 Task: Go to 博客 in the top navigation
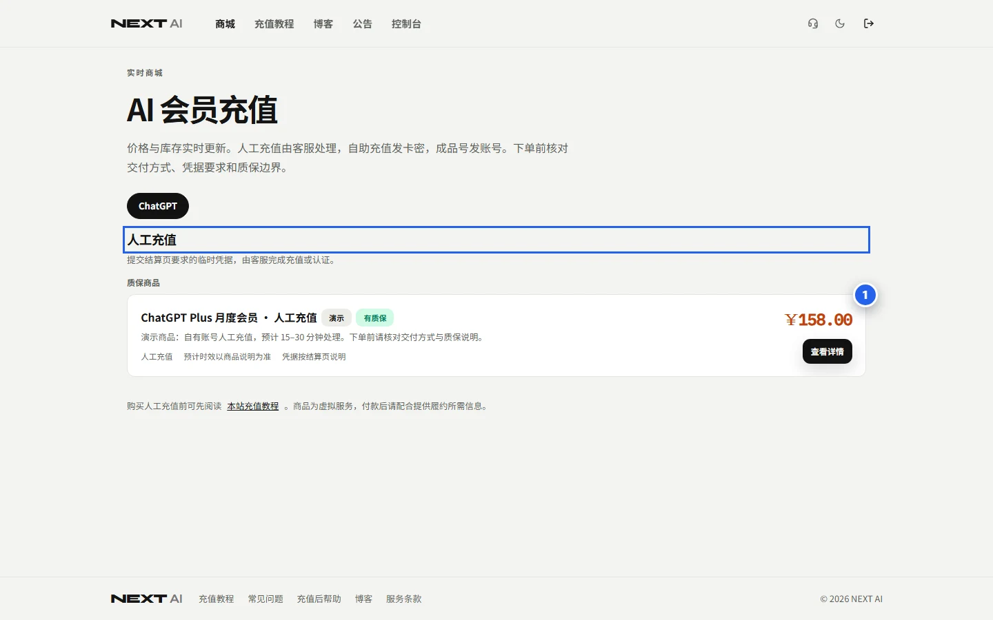[323, 24]
